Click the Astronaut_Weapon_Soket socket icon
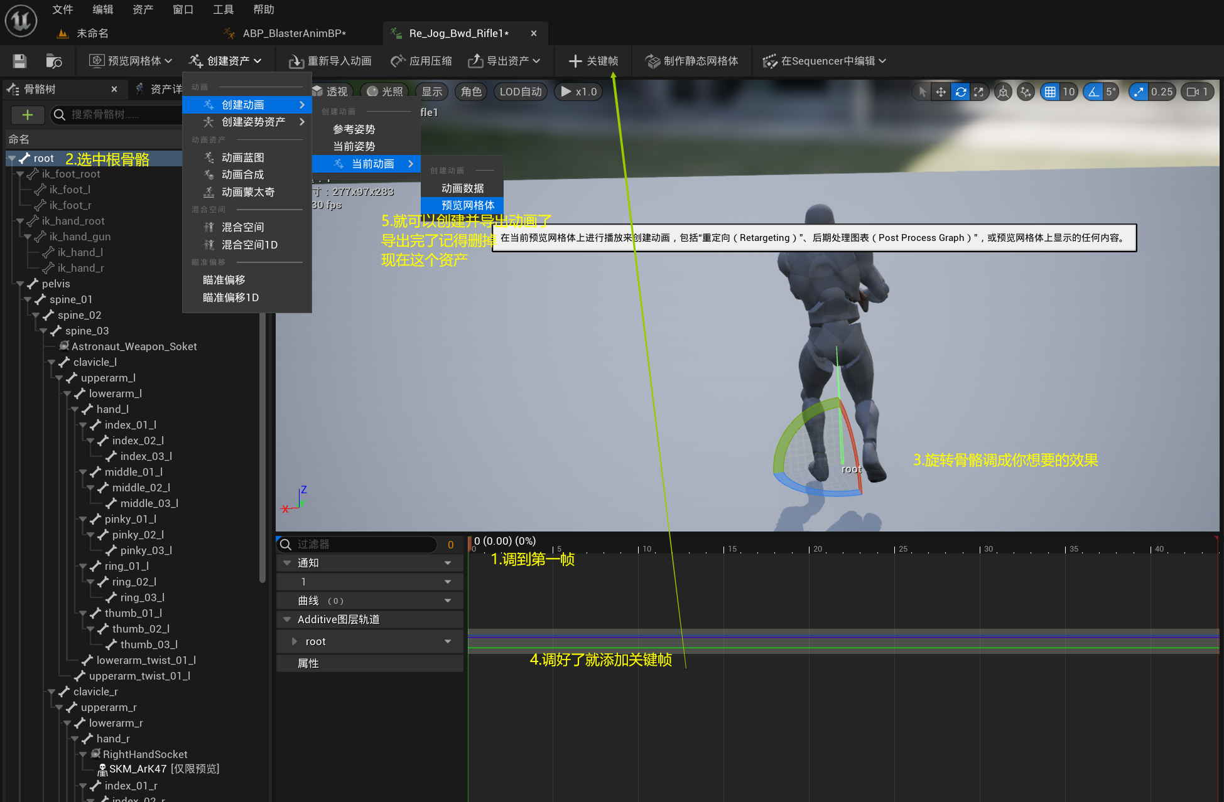Image resolution: width=1224 pixels, height=802 pixels. tap(64, 346)
